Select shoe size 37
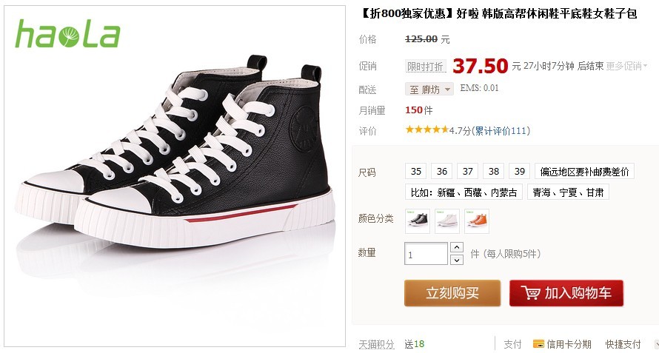Image resolution: width=659 pixels, height=353 pixels. 468,172
